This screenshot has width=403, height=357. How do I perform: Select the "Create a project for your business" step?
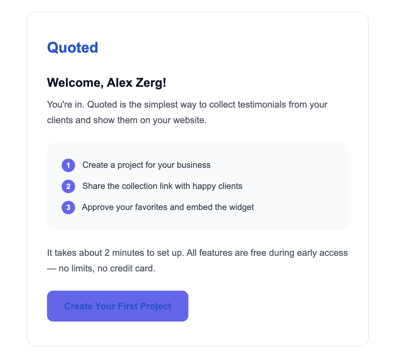[x=146, y=165]
